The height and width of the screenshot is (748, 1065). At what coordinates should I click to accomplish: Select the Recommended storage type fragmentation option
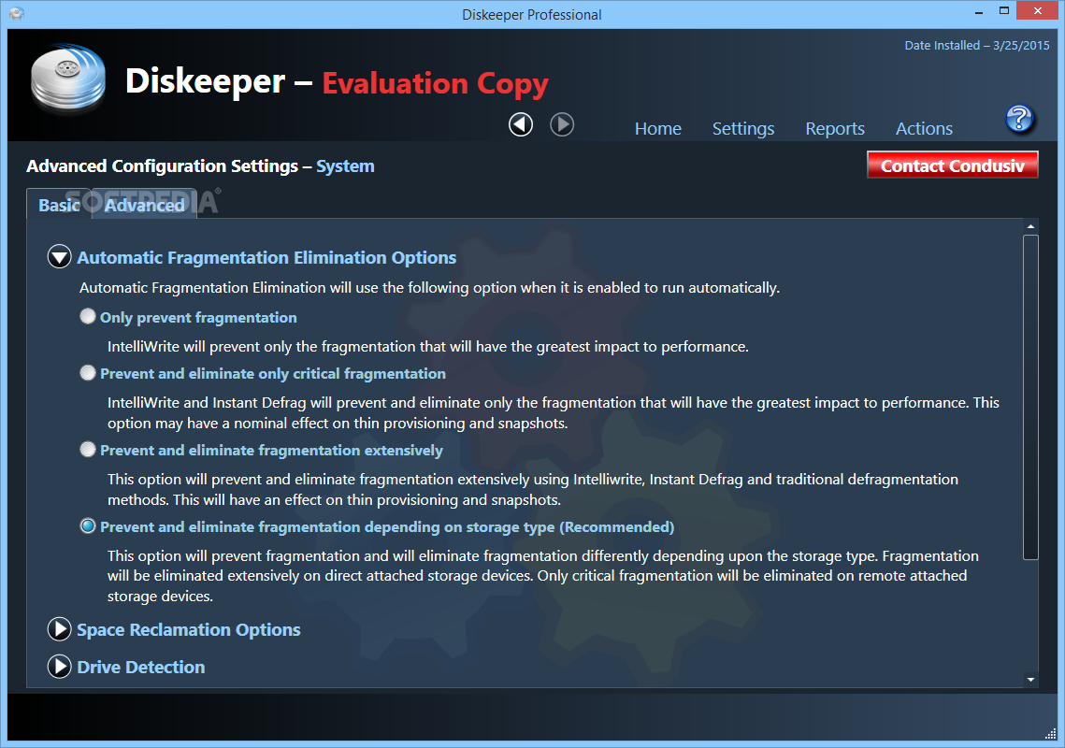click(x=88, y=526)
